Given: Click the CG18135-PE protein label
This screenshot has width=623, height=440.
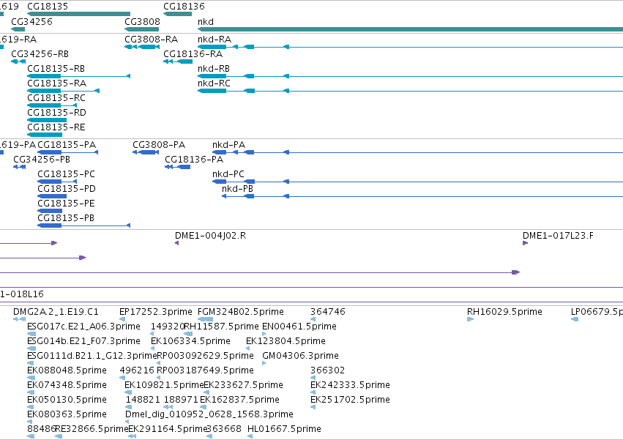Looking at the screenshot, I should (x=67, y=204).
